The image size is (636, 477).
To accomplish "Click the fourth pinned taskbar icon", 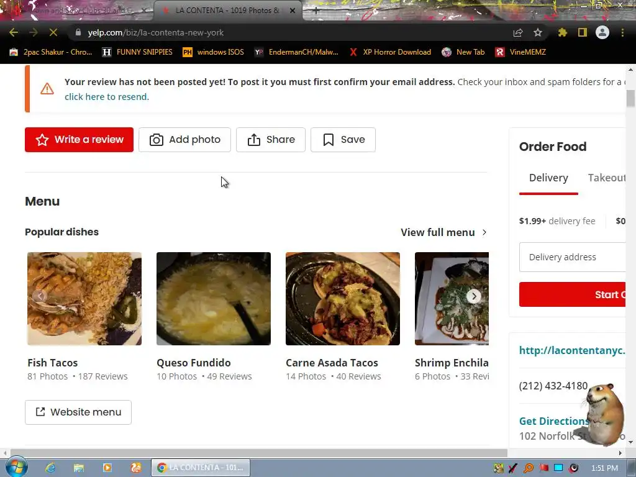I will (x=136, y=468).
